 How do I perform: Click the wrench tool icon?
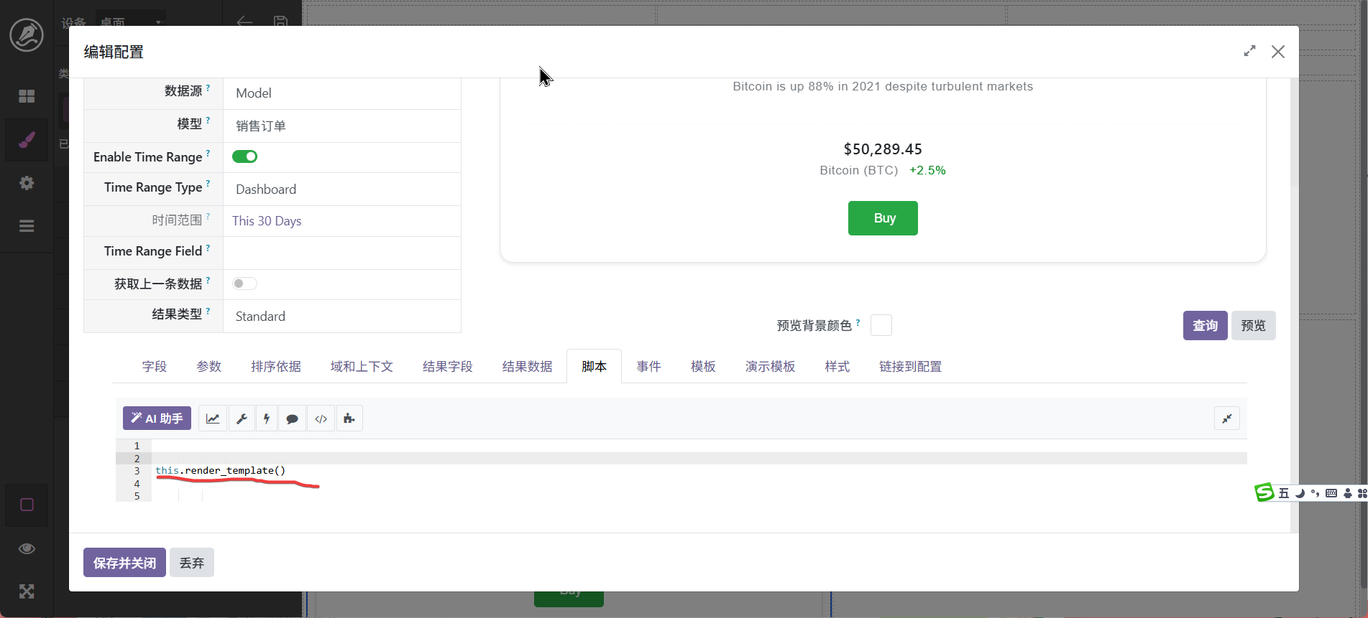[242, 418]
